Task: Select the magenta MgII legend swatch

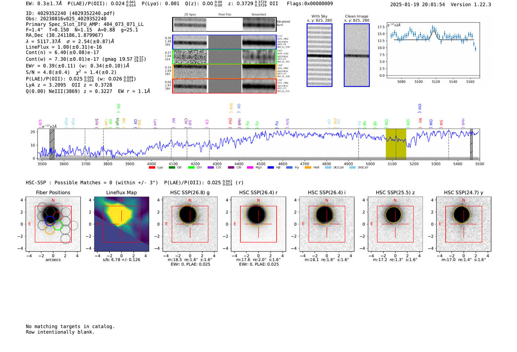Action: (250, 168)
